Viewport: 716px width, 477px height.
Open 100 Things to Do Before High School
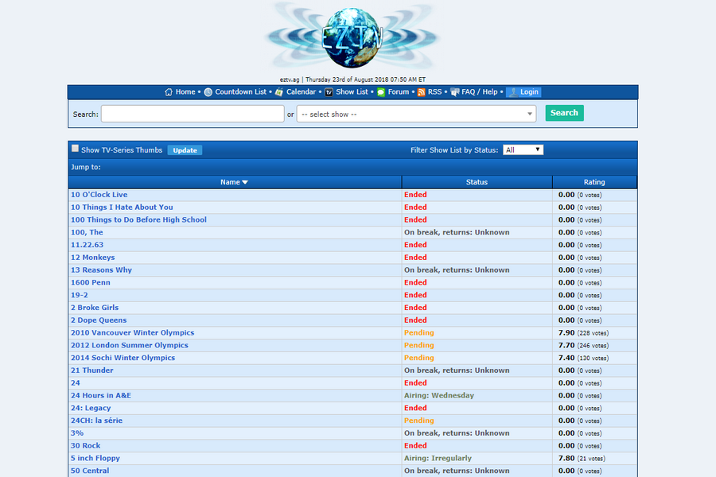point(138,219)
